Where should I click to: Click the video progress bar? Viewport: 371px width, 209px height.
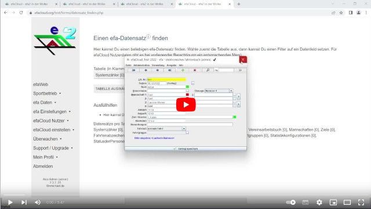click(x=185, y=195)
